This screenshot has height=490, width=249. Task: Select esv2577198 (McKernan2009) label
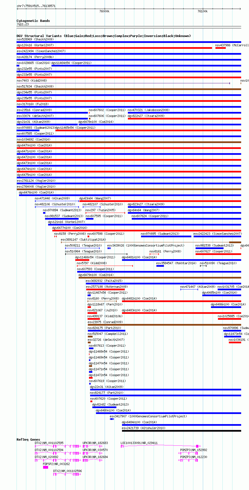click(107, 287)
